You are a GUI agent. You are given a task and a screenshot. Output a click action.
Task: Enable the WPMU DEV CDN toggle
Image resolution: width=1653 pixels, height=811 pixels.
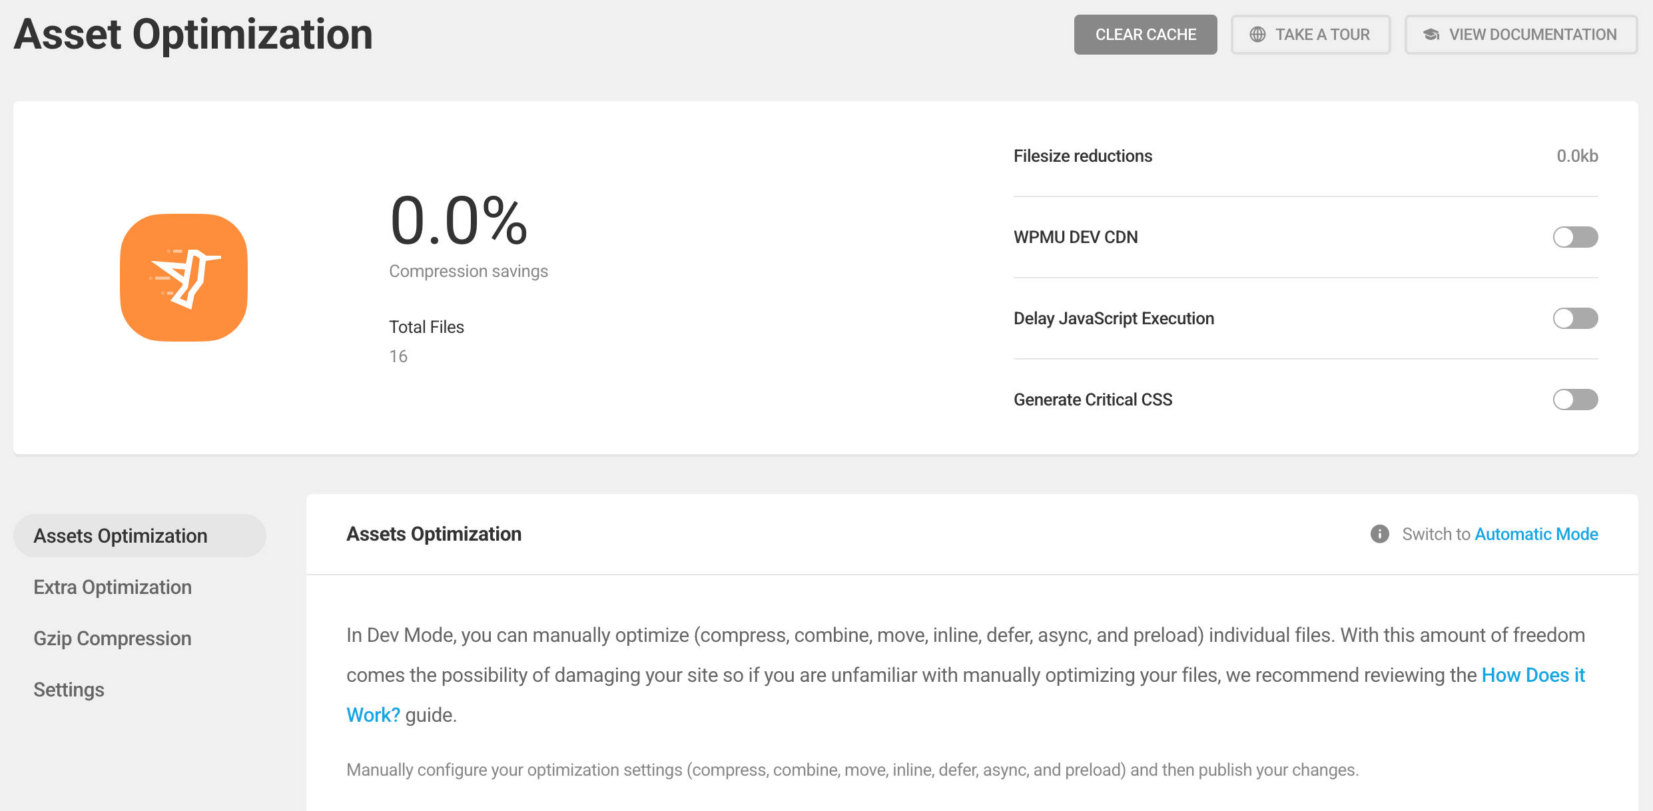coord(1575,237)
